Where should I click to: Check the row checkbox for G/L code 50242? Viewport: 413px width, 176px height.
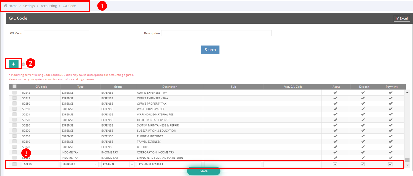point(14,93)
